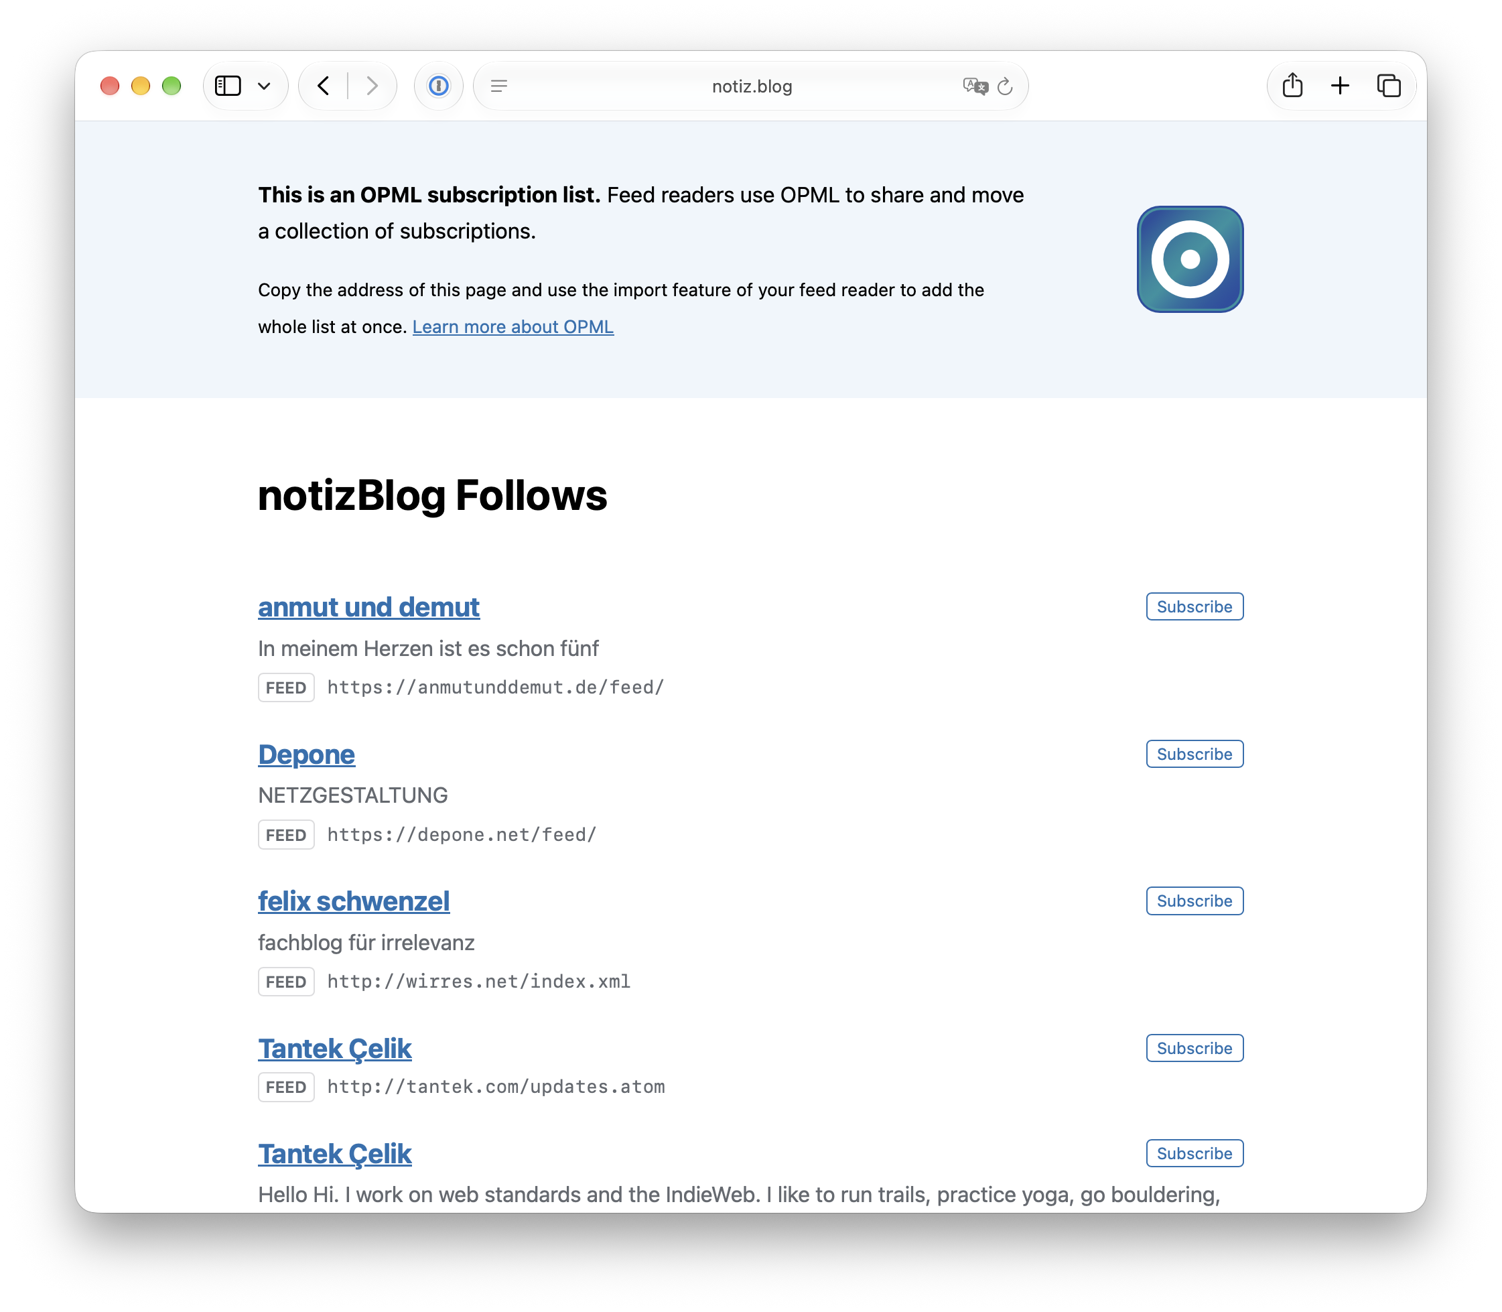
Task: Click the FEED badge beside depone.net URL
Action: [x=285, y=835]
